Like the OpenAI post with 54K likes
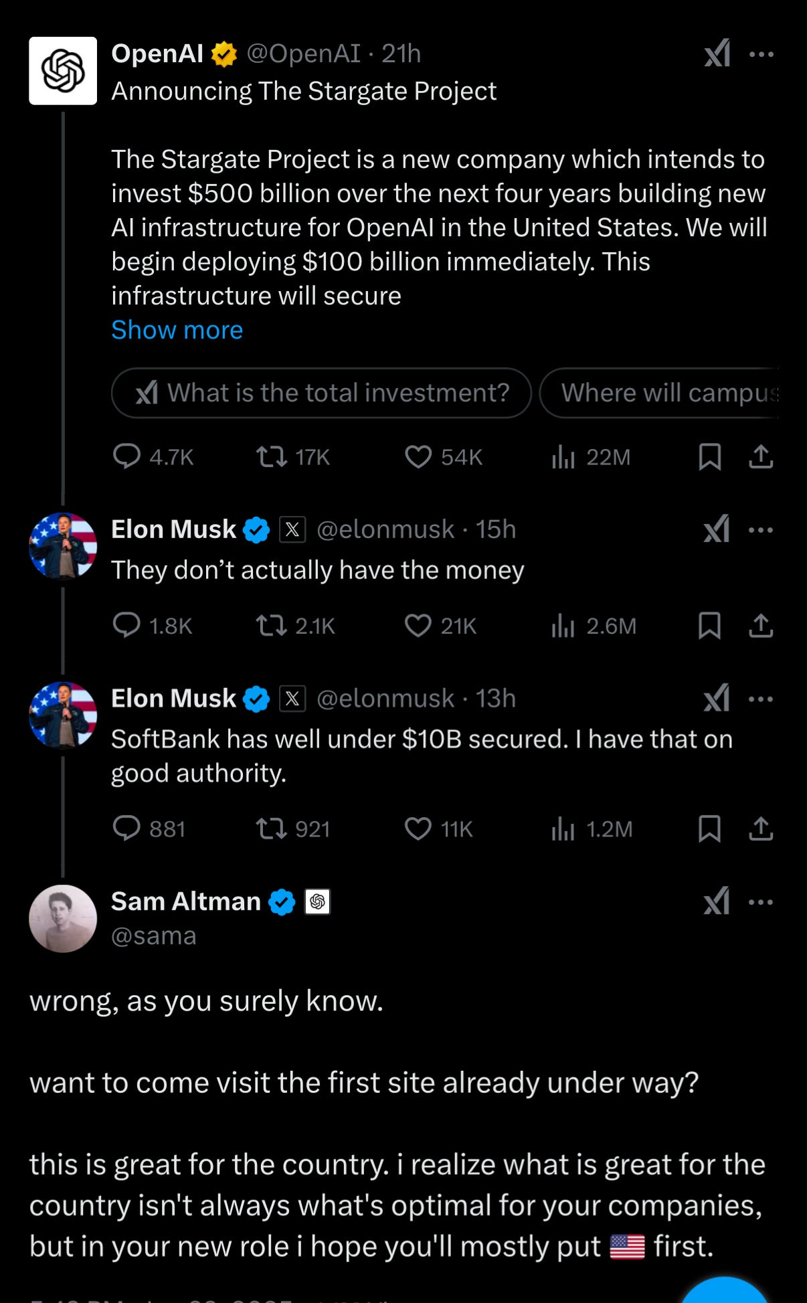 [444, 457]
